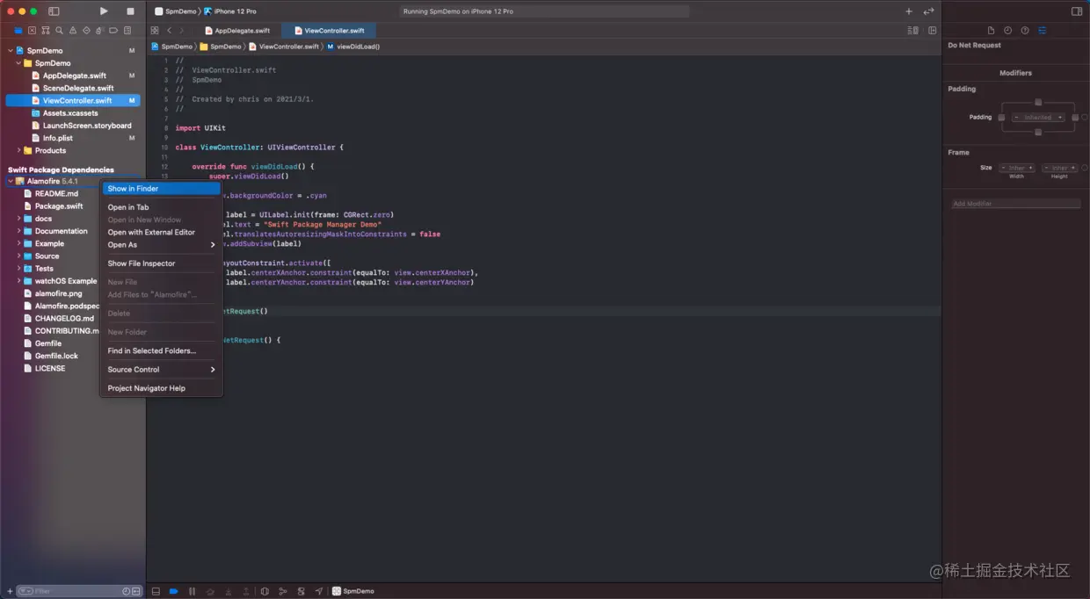
Task: Click the circle next to Padding
Action: 1085,117
